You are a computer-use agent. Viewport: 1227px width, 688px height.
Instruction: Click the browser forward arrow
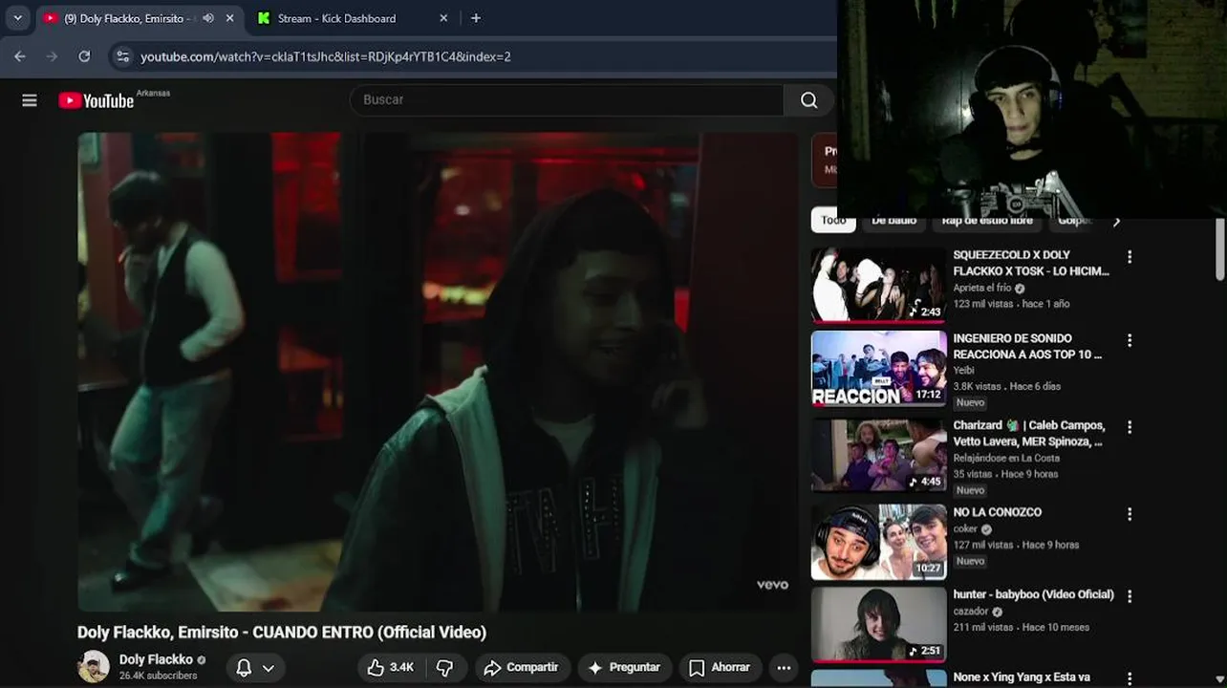[x=52, y=56]
